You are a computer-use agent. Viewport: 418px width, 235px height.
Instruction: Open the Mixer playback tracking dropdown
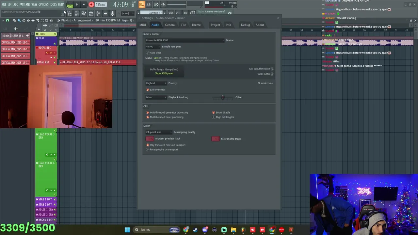pos(156,97)
